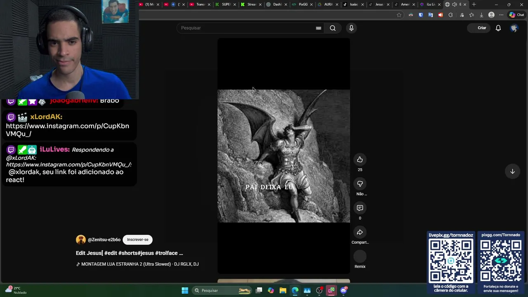Open the @Zenitsu-e2b6o channel link
Viewport: 528px width, 297px height.
104,240
